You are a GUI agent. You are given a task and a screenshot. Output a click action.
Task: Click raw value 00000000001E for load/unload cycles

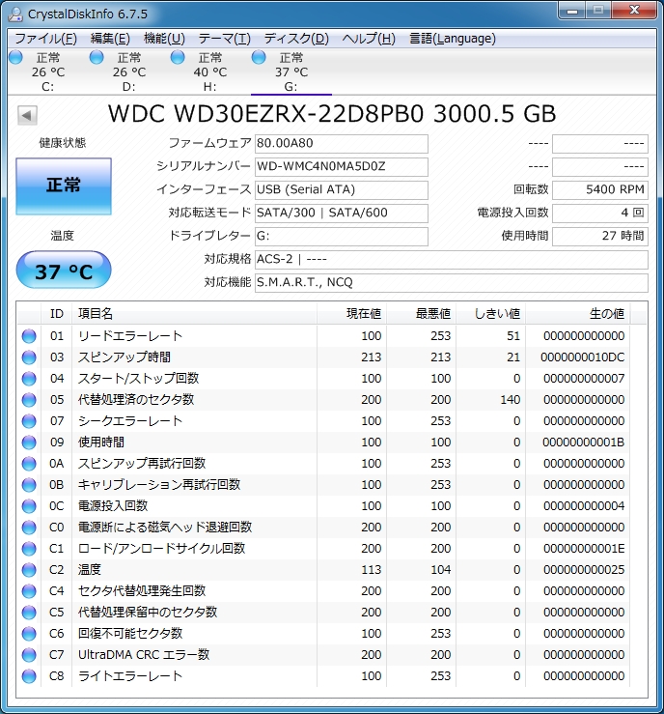584,549
